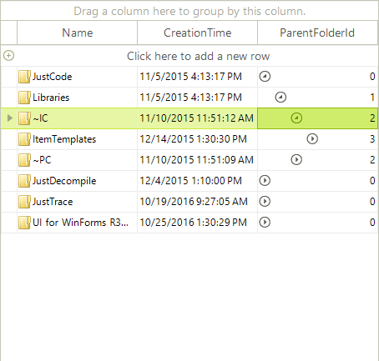The image size is (379, 361).
Task: Click the '10/25/2016 1:30:29 PM' cell
Action: (197, 223)
